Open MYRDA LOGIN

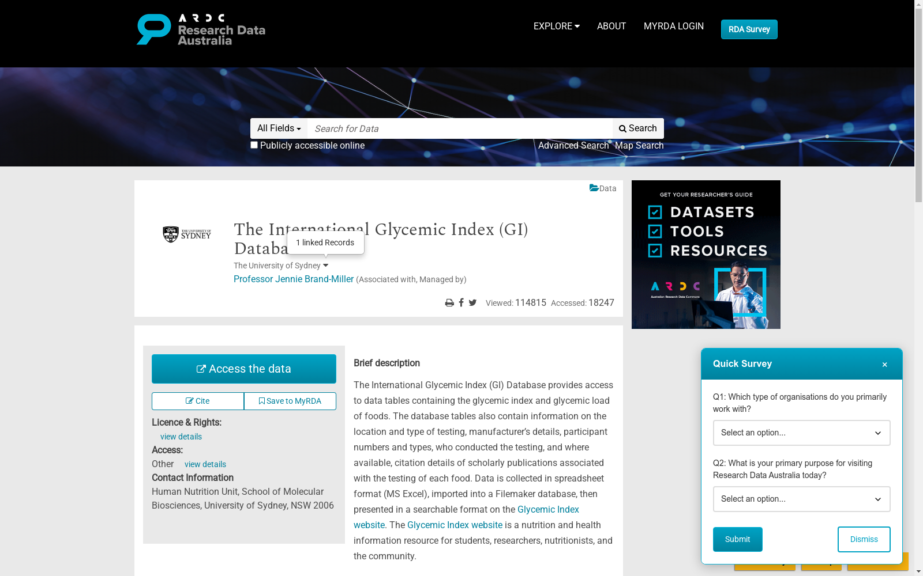pyautogui.click(x=673, y=26)
